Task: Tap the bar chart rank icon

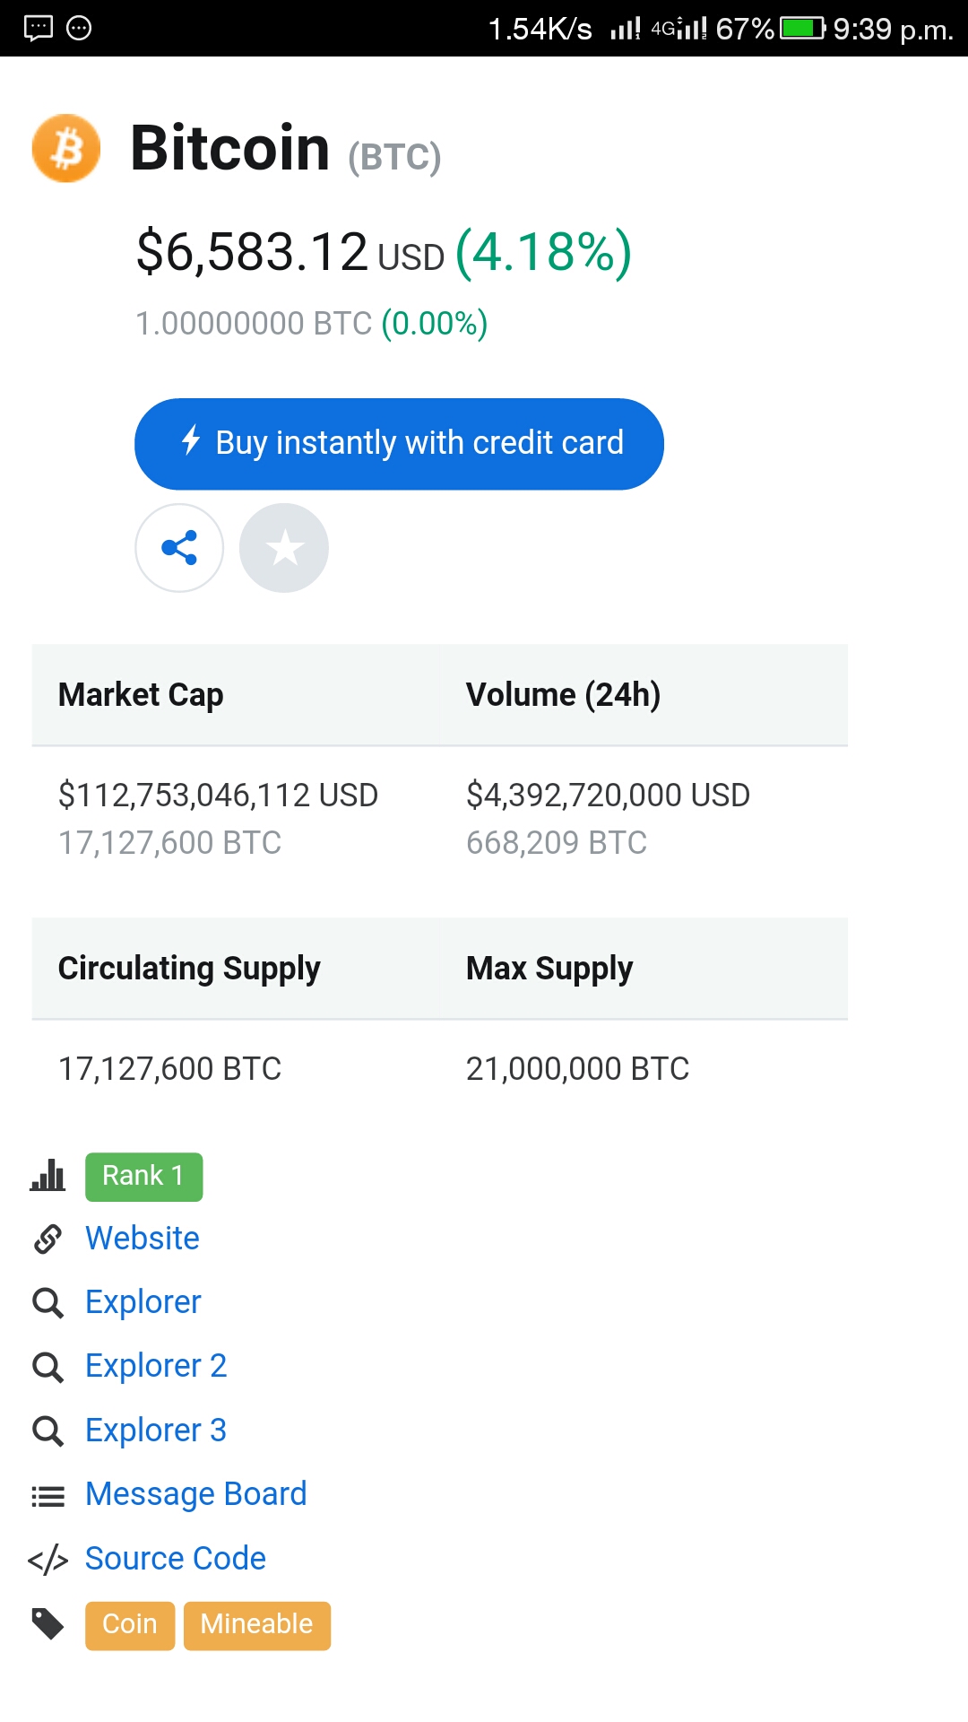Action: [x=48, y=1176]
